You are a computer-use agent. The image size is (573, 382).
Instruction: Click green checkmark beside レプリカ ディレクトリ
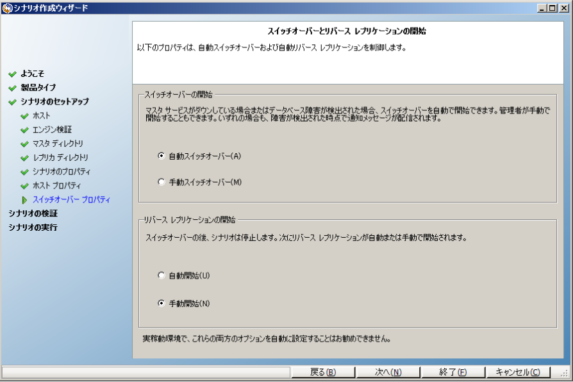[x=24, y=158]
